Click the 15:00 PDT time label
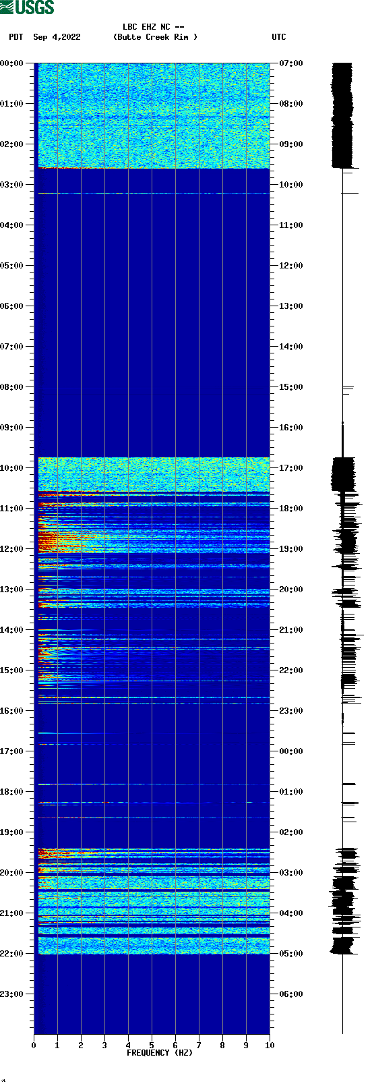Viewport: 372px width, 1088px height. pos(12,670)
